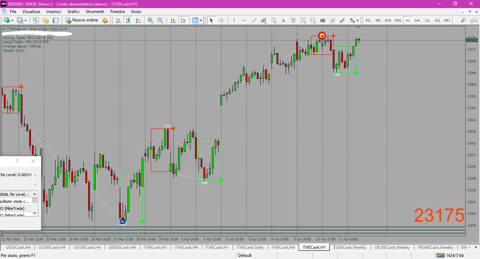Select the cursor arrow tool
480x259 pixels.
click(x=212, y=20)
